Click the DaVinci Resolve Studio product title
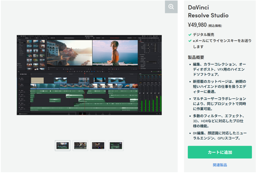This screenshot has height=173, width=257. pos(208,11)
